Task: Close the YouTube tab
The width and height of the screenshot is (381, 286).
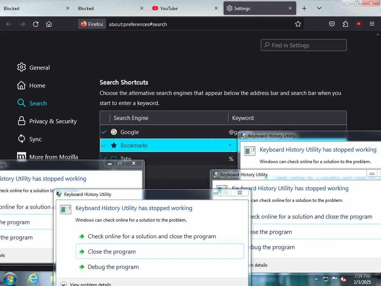Action: pyautogui.click(x=216, y=8)
